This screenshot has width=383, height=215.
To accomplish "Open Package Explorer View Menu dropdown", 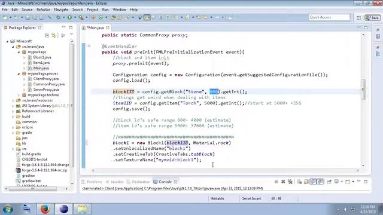I will (x=71, y=34).
